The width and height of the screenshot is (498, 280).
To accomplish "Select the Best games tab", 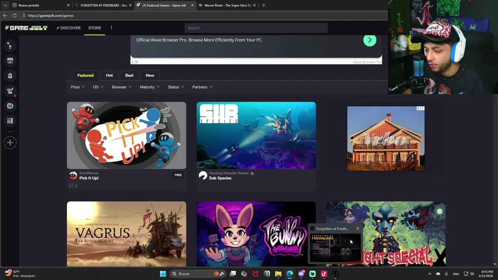I will point(129,75).
